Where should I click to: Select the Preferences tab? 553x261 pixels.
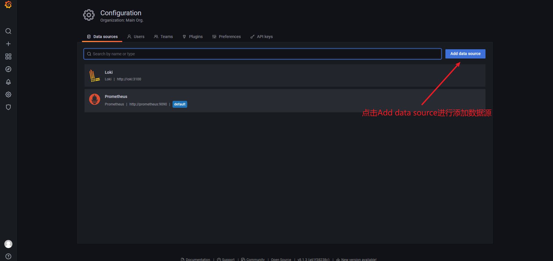point(226,37)
